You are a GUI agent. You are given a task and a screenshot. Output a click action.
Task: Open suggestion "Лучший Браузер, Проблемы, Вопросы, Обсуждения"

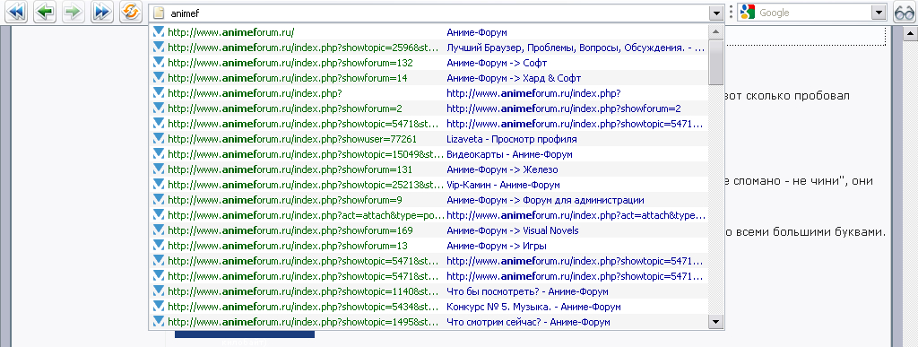(429, 48)
